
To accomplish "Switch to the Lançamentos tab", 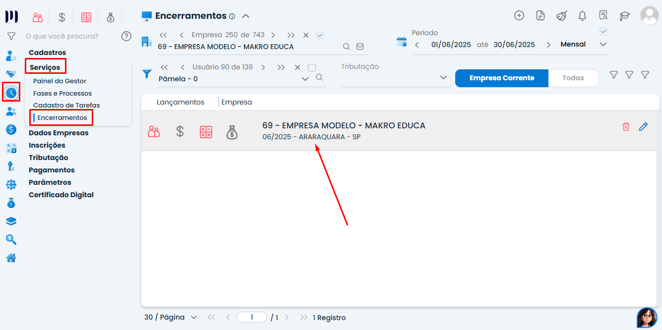I will point(181,102).
